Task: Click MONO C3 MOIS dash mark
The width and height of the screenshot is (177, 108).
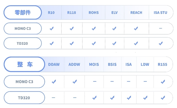Action: point(95,81)
